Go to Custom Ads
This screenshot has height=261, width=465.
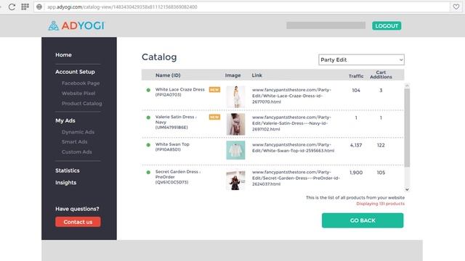[77, 152]
